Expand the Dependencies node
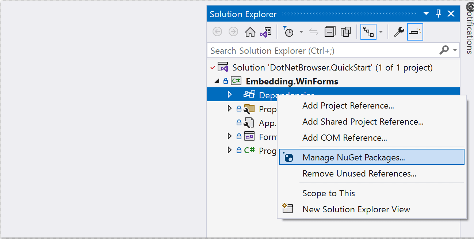474x239 pixels. coord(230,95)
